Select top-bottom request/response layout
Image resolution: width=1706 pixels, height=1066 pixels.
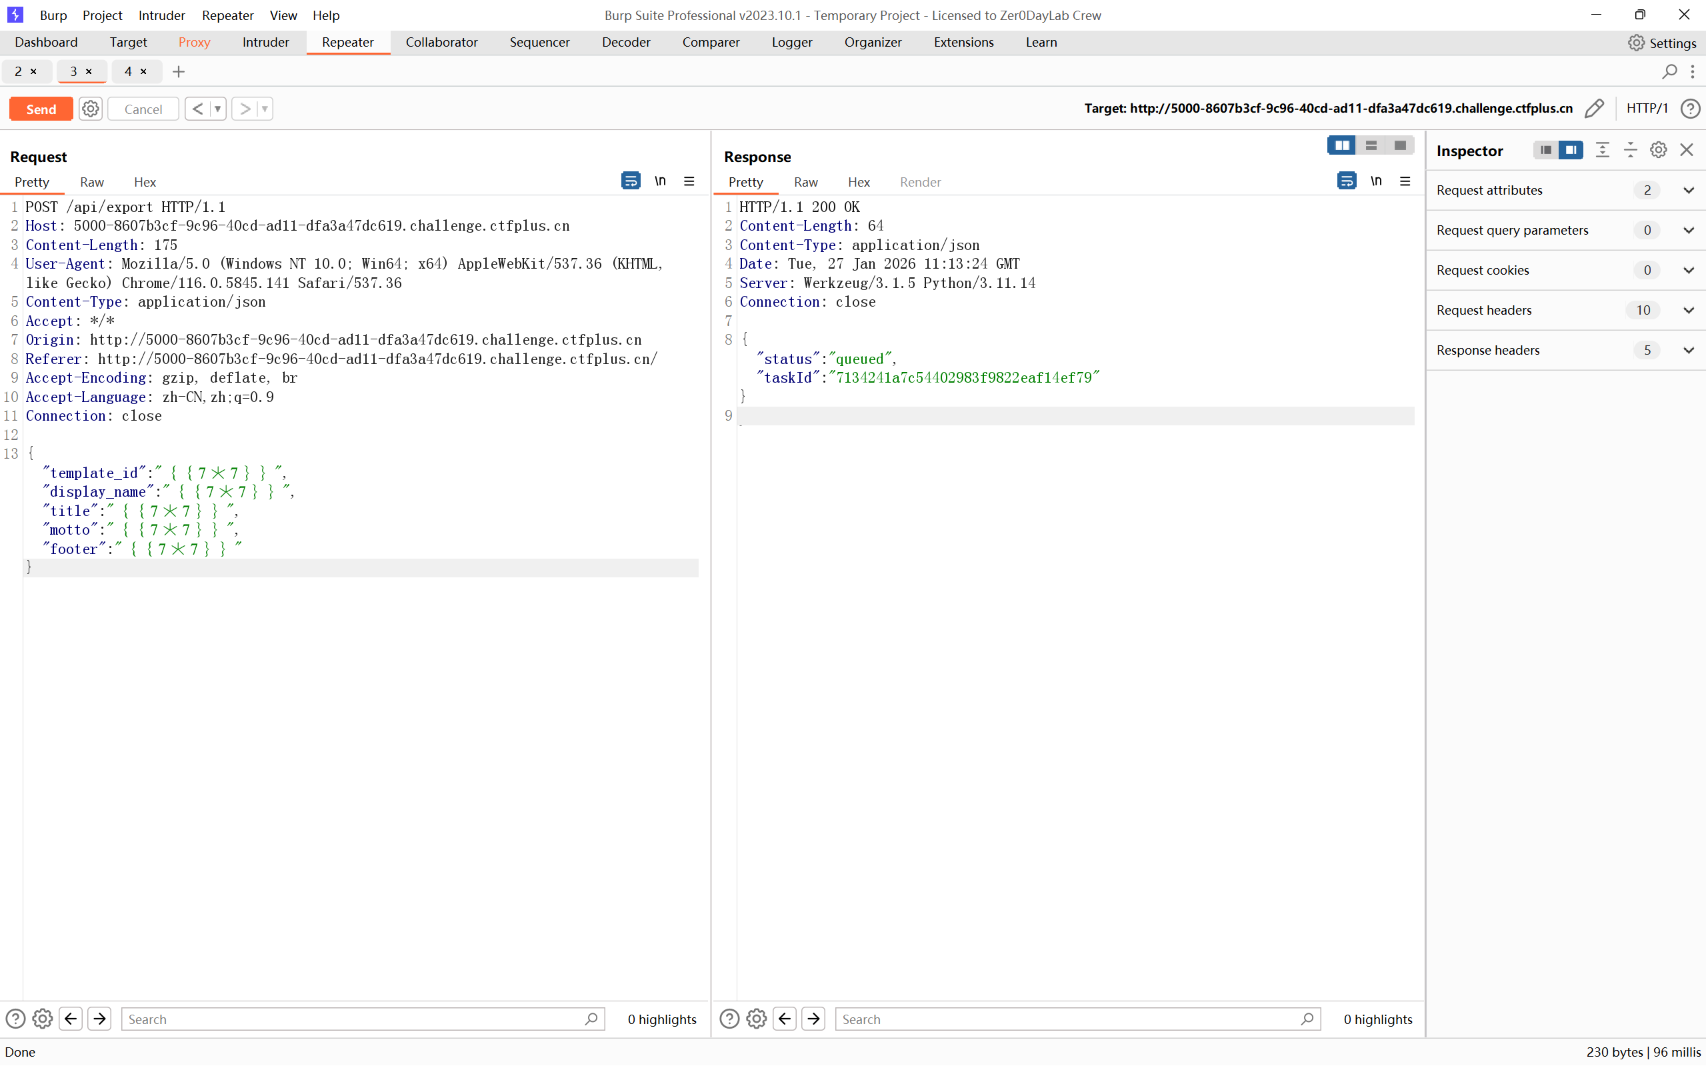(1371, 145)
